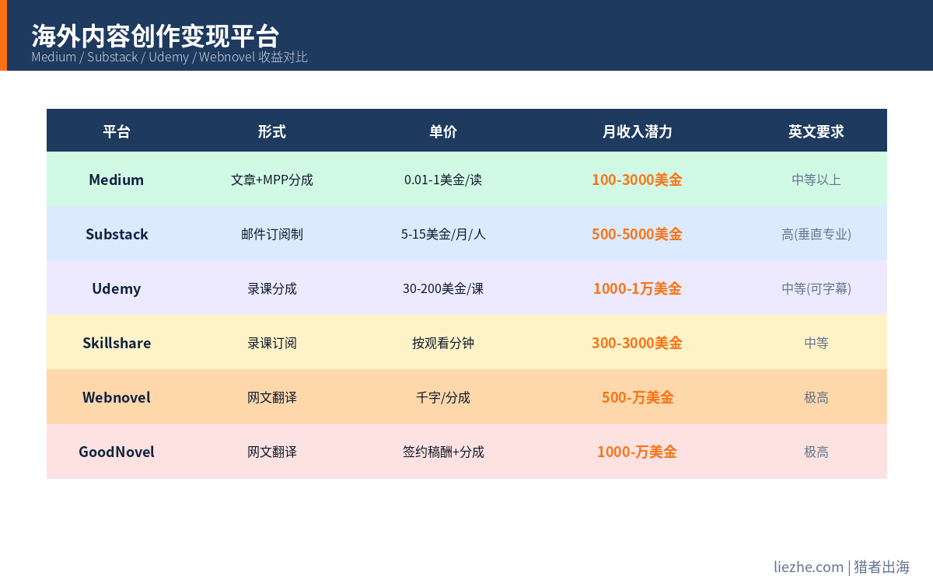Click the 1000-万美金 income value
The height and width of the screenshot is (583, 933).
[638, 452]
